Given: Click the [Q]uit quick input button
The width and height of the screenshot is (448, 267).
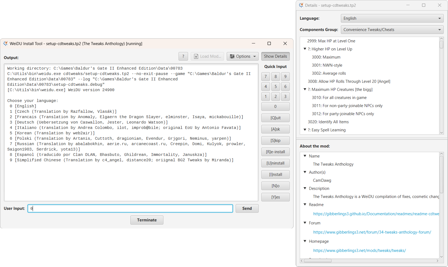Looking at the screenshot, I should pos(275,118).
